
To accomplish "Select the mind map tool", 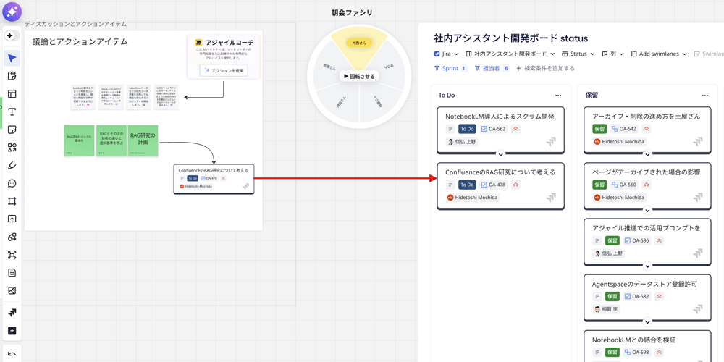I will pyautogui.click(x=12, y=254).
